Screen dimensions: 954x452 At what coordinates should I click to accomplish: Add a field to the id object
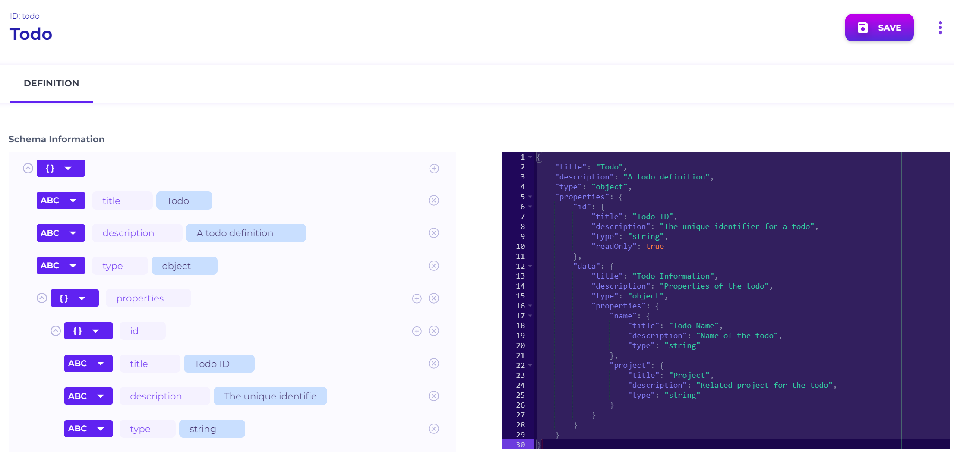click(x=417, y=331)
